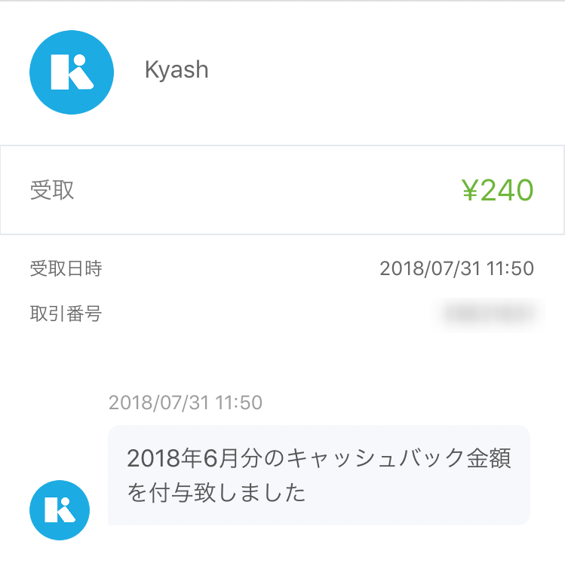
Task: Click the blurred transaction number value
Action: pyautogui.click(x=489, y=314)
